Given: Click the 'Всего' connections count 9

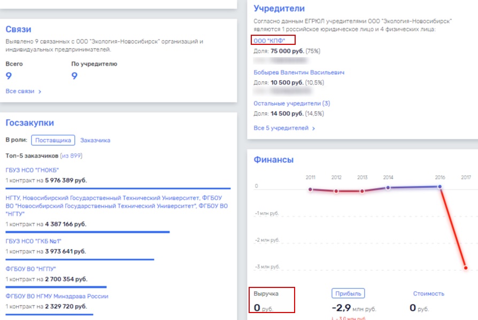Looking at the screenshot, I should (9, 76).
